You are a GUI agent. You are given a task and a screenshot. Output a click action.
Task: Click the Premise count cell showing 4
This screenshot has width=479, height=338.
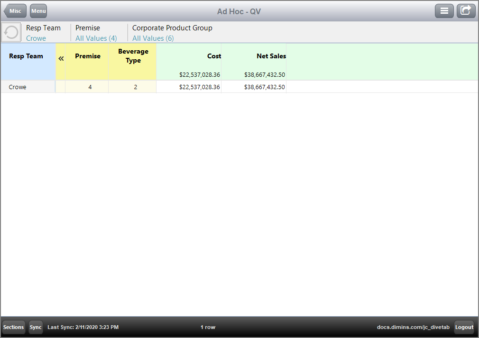[90, 87]
